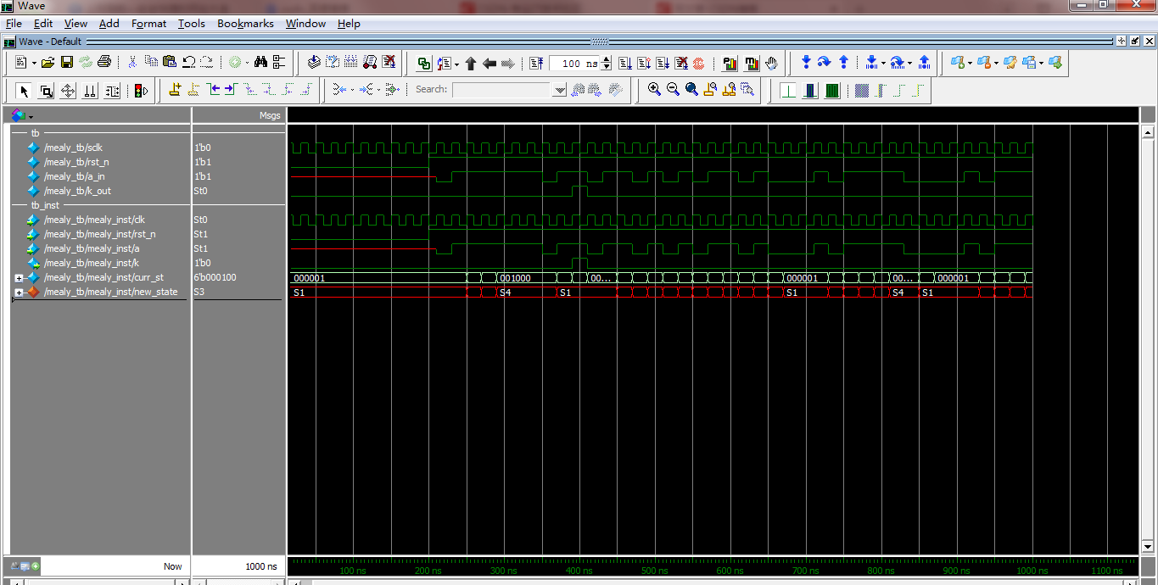
Task: Open the View menu
Action: 76,24
